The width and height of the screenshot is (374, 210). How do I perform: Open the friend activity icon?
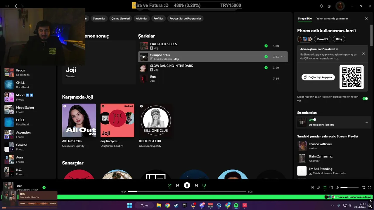tap(329, 6)
